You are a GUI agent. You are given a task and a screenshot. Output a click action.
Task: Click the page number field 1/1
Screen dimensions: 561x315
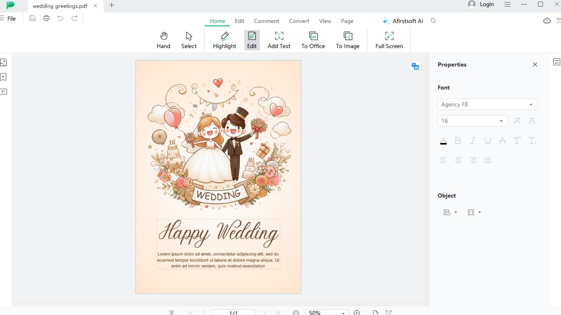tap(234, 313)
